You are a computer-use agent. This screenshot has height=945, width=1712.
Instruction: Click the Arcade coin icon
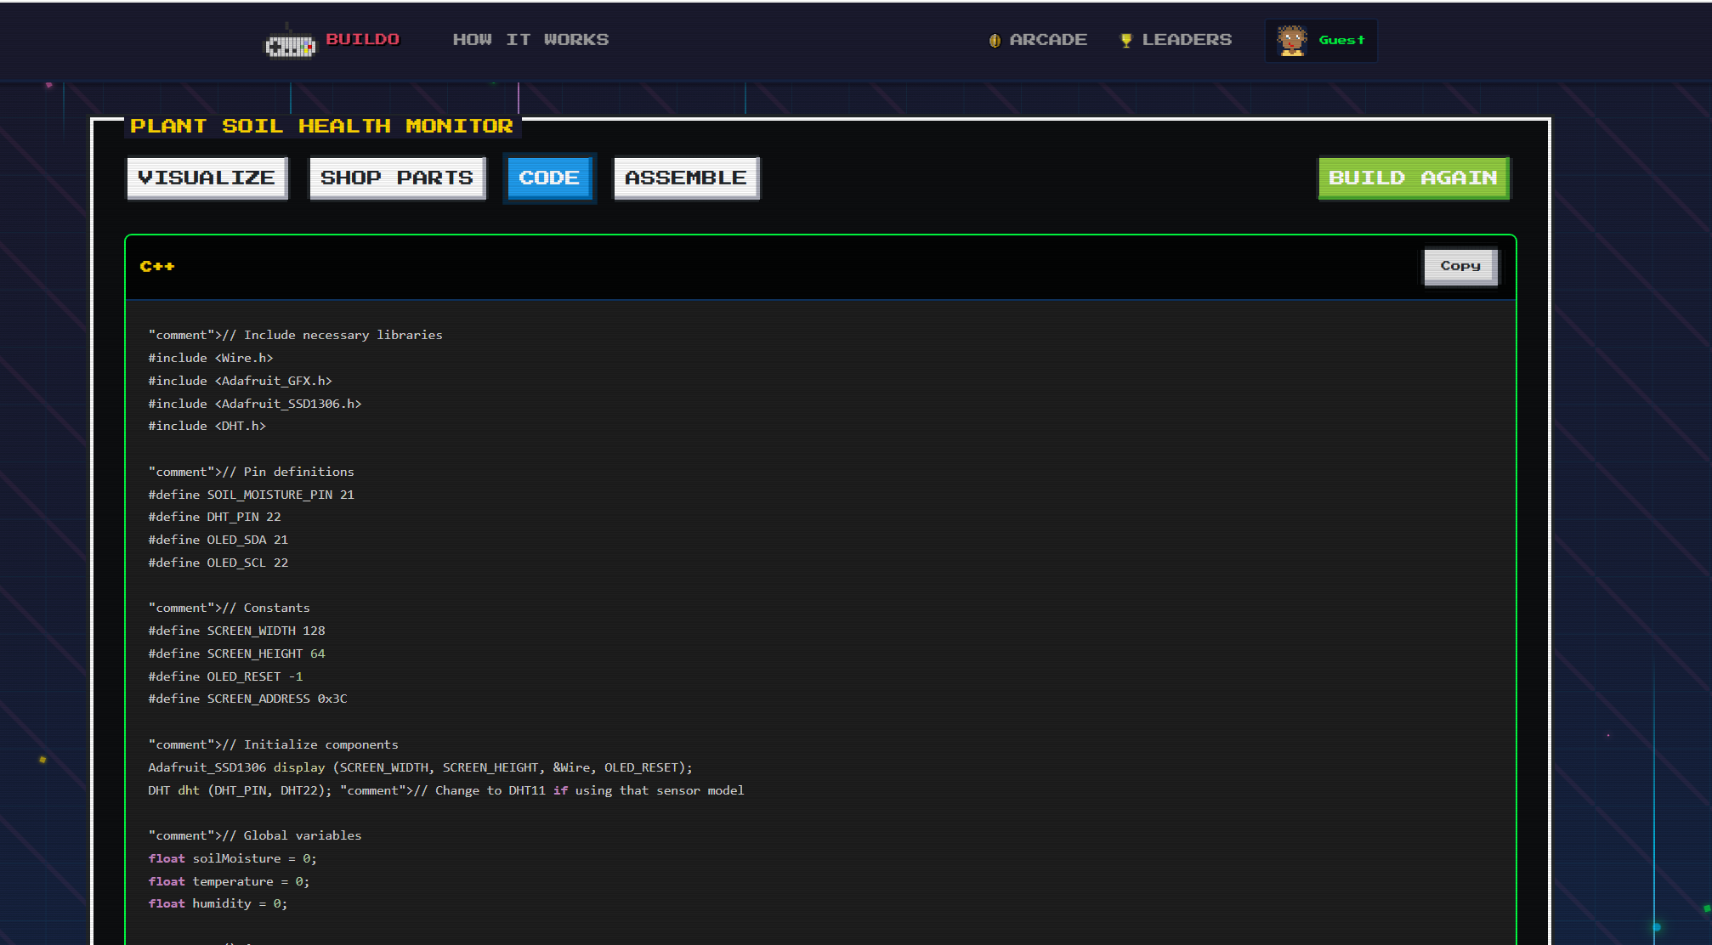point(995,41)
